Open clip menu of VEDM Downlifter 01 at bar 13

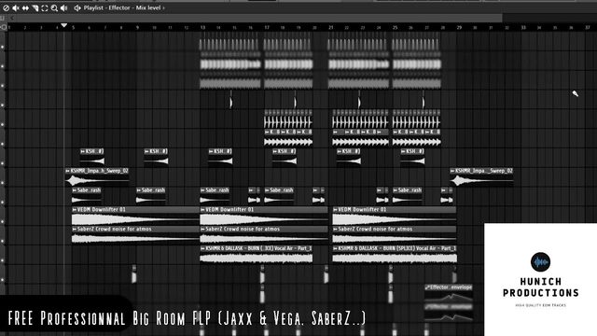tap(202, 209)
